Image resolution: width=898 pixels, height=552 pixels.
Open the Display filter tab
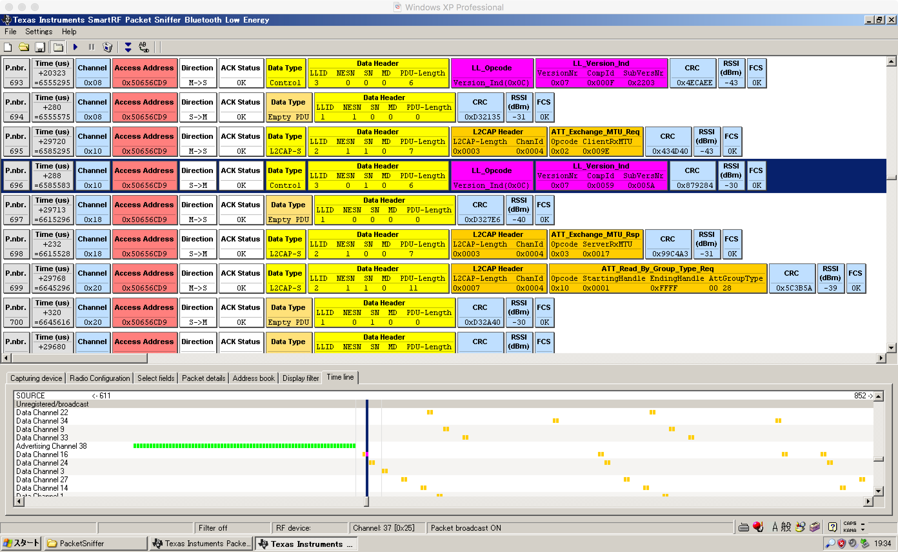pyautogui.click(x=301, y=378)
